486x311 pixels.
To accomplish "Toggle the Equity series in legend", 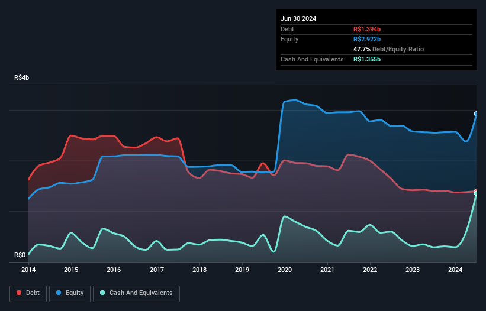I will (x=70, y=293).
